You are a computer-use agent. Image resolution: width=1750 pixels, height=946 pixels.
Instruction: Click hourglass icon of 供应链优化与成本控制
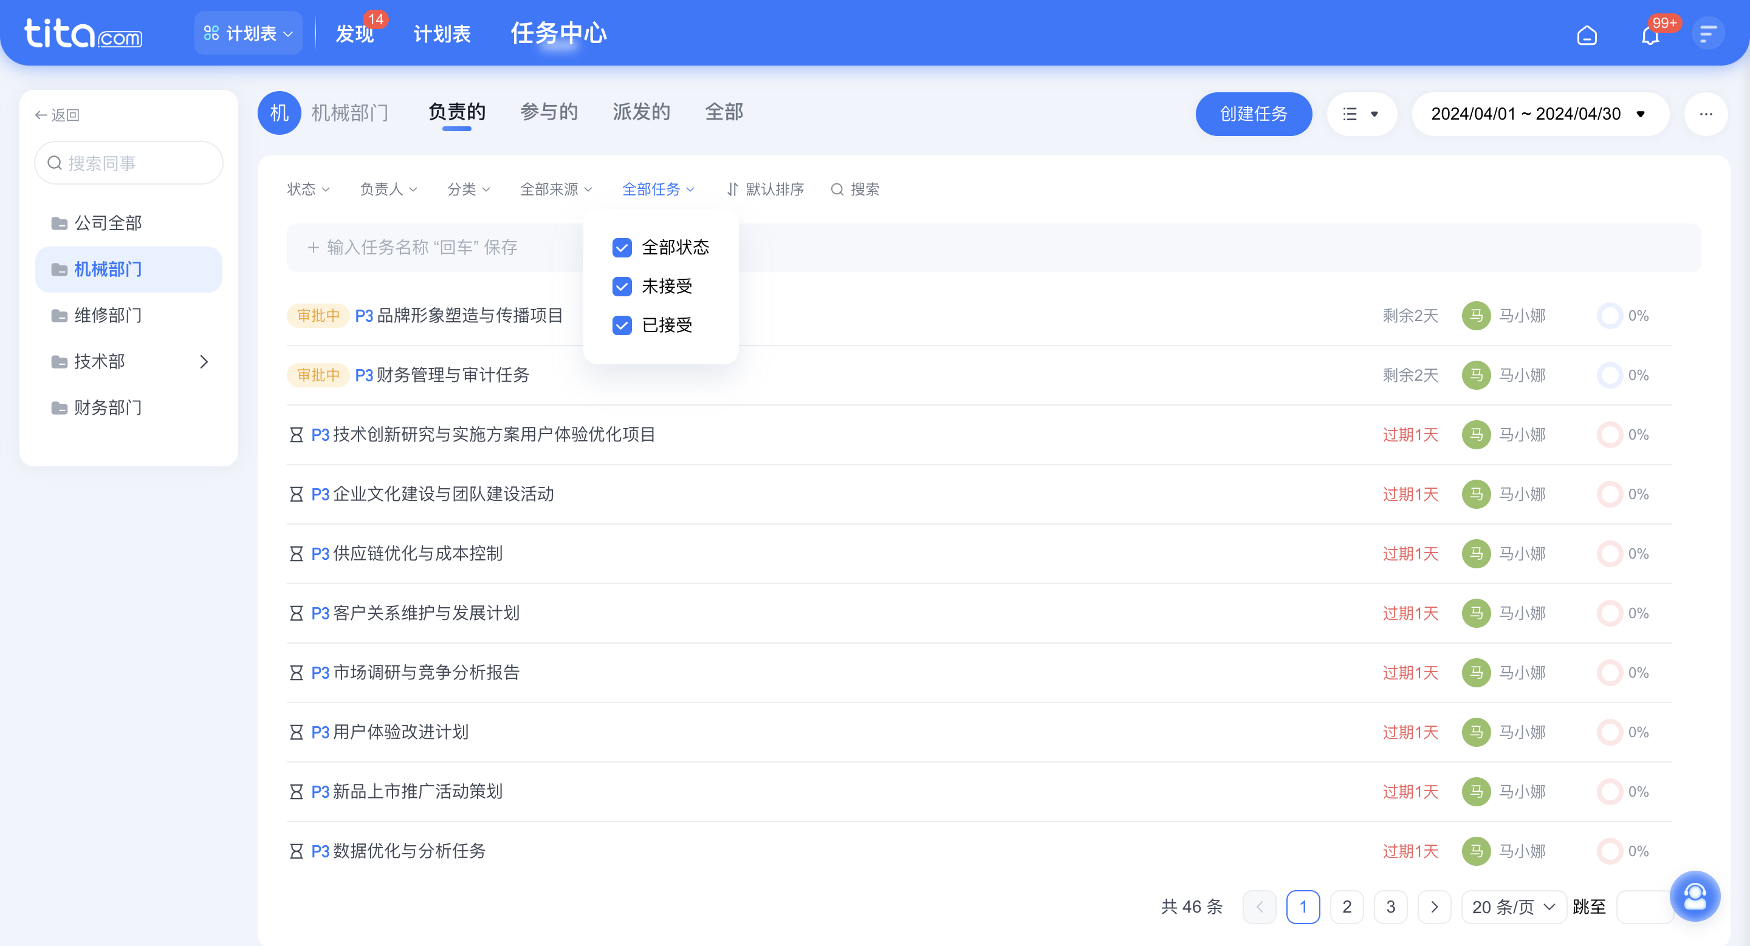pos(296,554)
